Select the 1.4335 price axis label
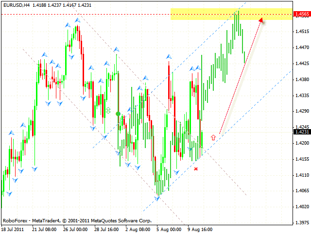The width and height of the screenshot is (311, 233). coord(302,96)
